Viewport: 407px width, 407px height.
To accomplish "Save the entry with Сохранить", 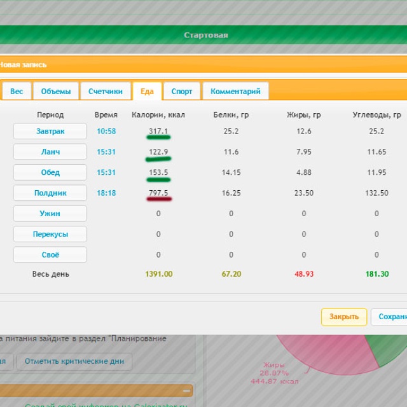I will tap(389, 317).
